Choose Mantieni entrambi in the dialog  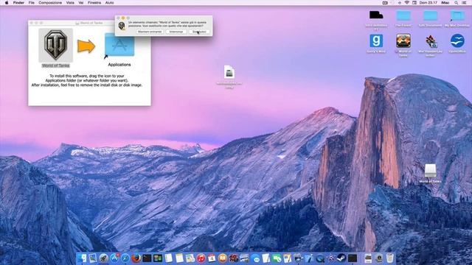[x=150, y=32]
